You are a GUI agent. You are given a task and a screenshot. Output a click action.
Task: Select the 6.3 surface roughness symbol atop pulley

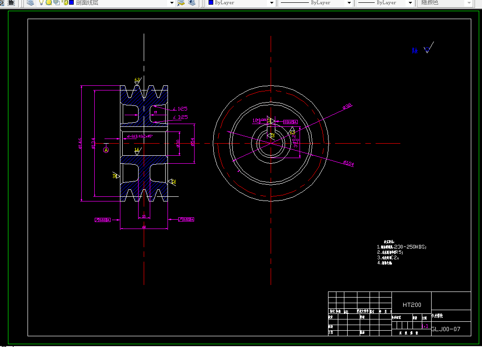(137, 81)
